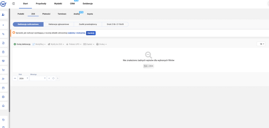Switch to the Płatności tab

point(46,14)
